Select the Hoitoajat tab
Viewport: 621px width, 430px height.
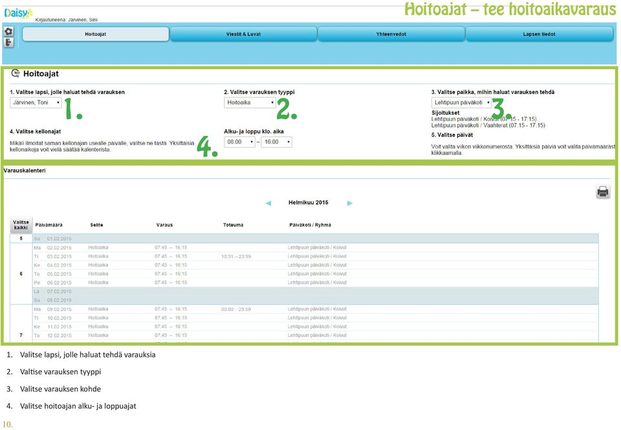tap(96, 34)
